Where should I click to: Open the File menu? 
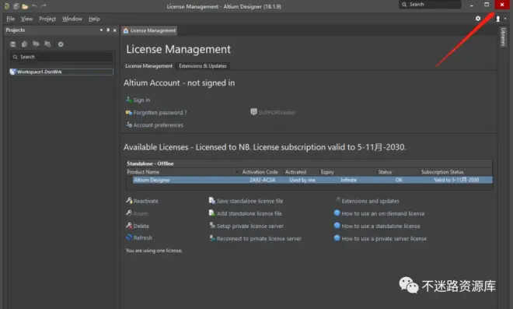point(10,19)
